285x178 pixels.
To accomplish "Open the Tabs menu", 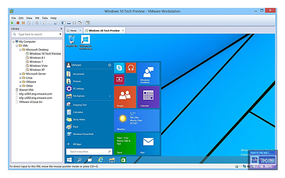I will 45,18.
